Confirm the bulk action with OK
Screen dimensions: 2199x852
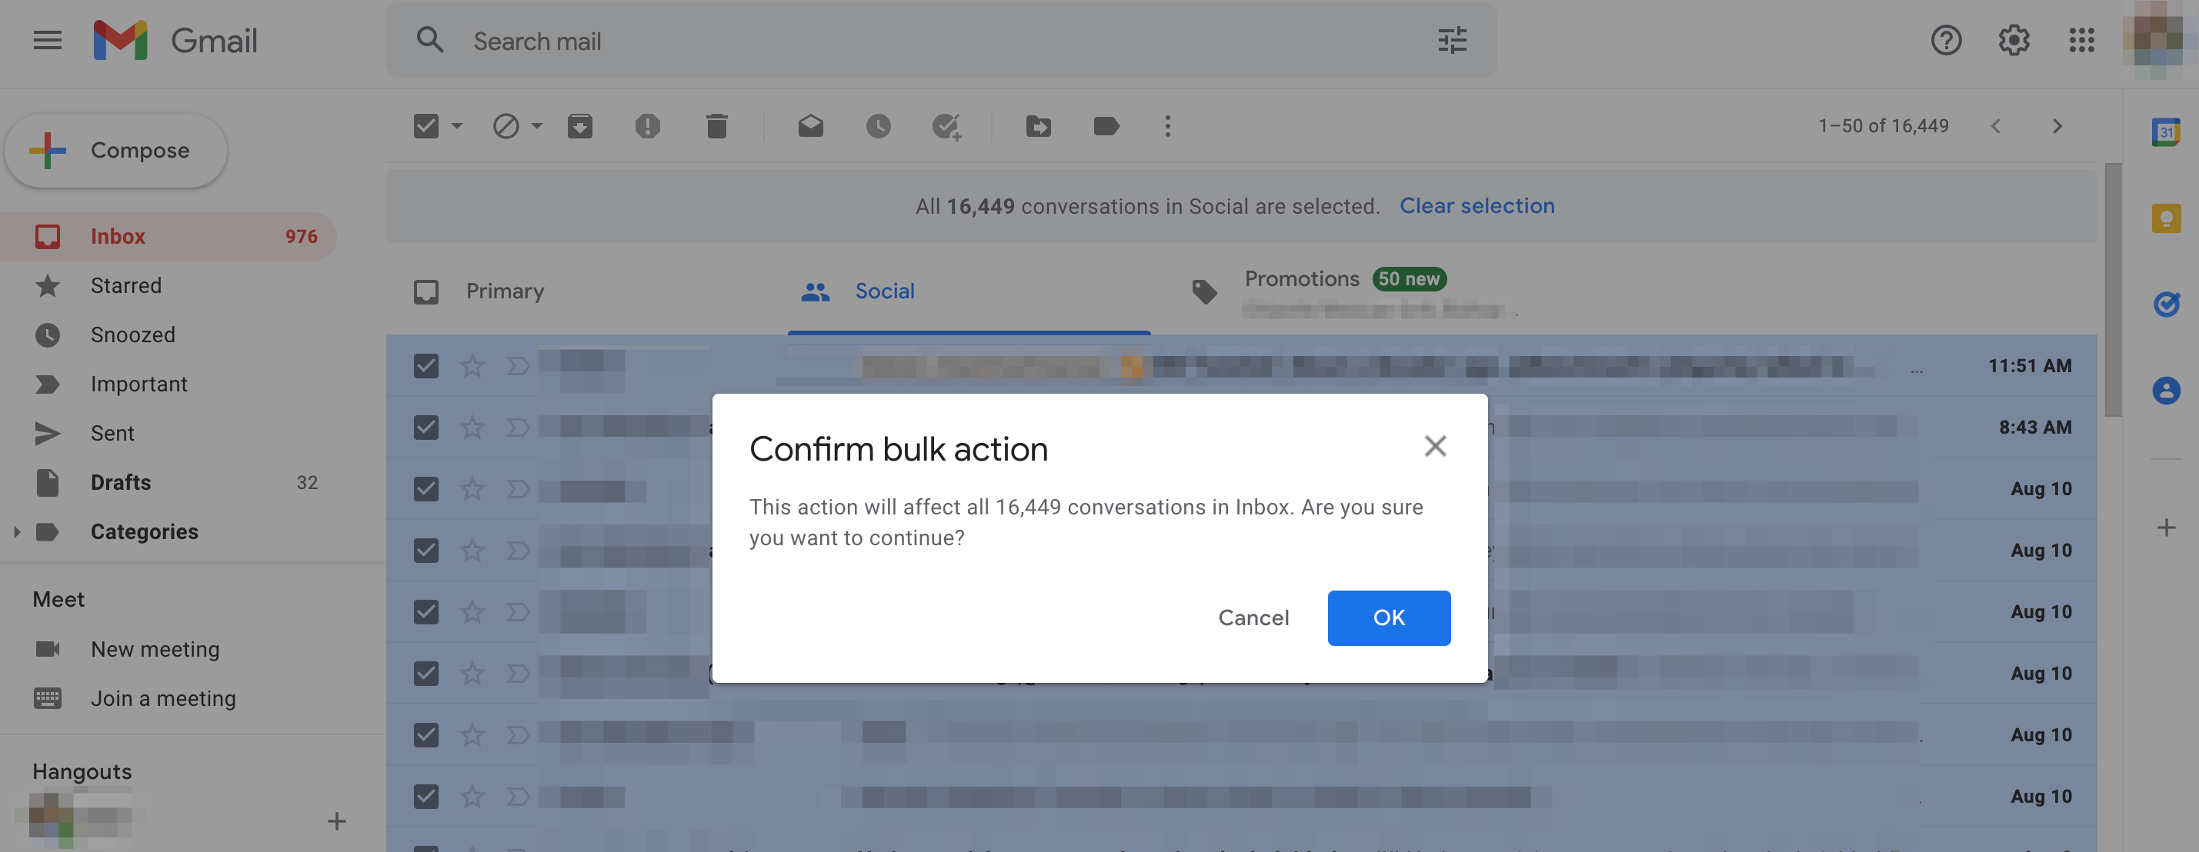point(1389,617)
